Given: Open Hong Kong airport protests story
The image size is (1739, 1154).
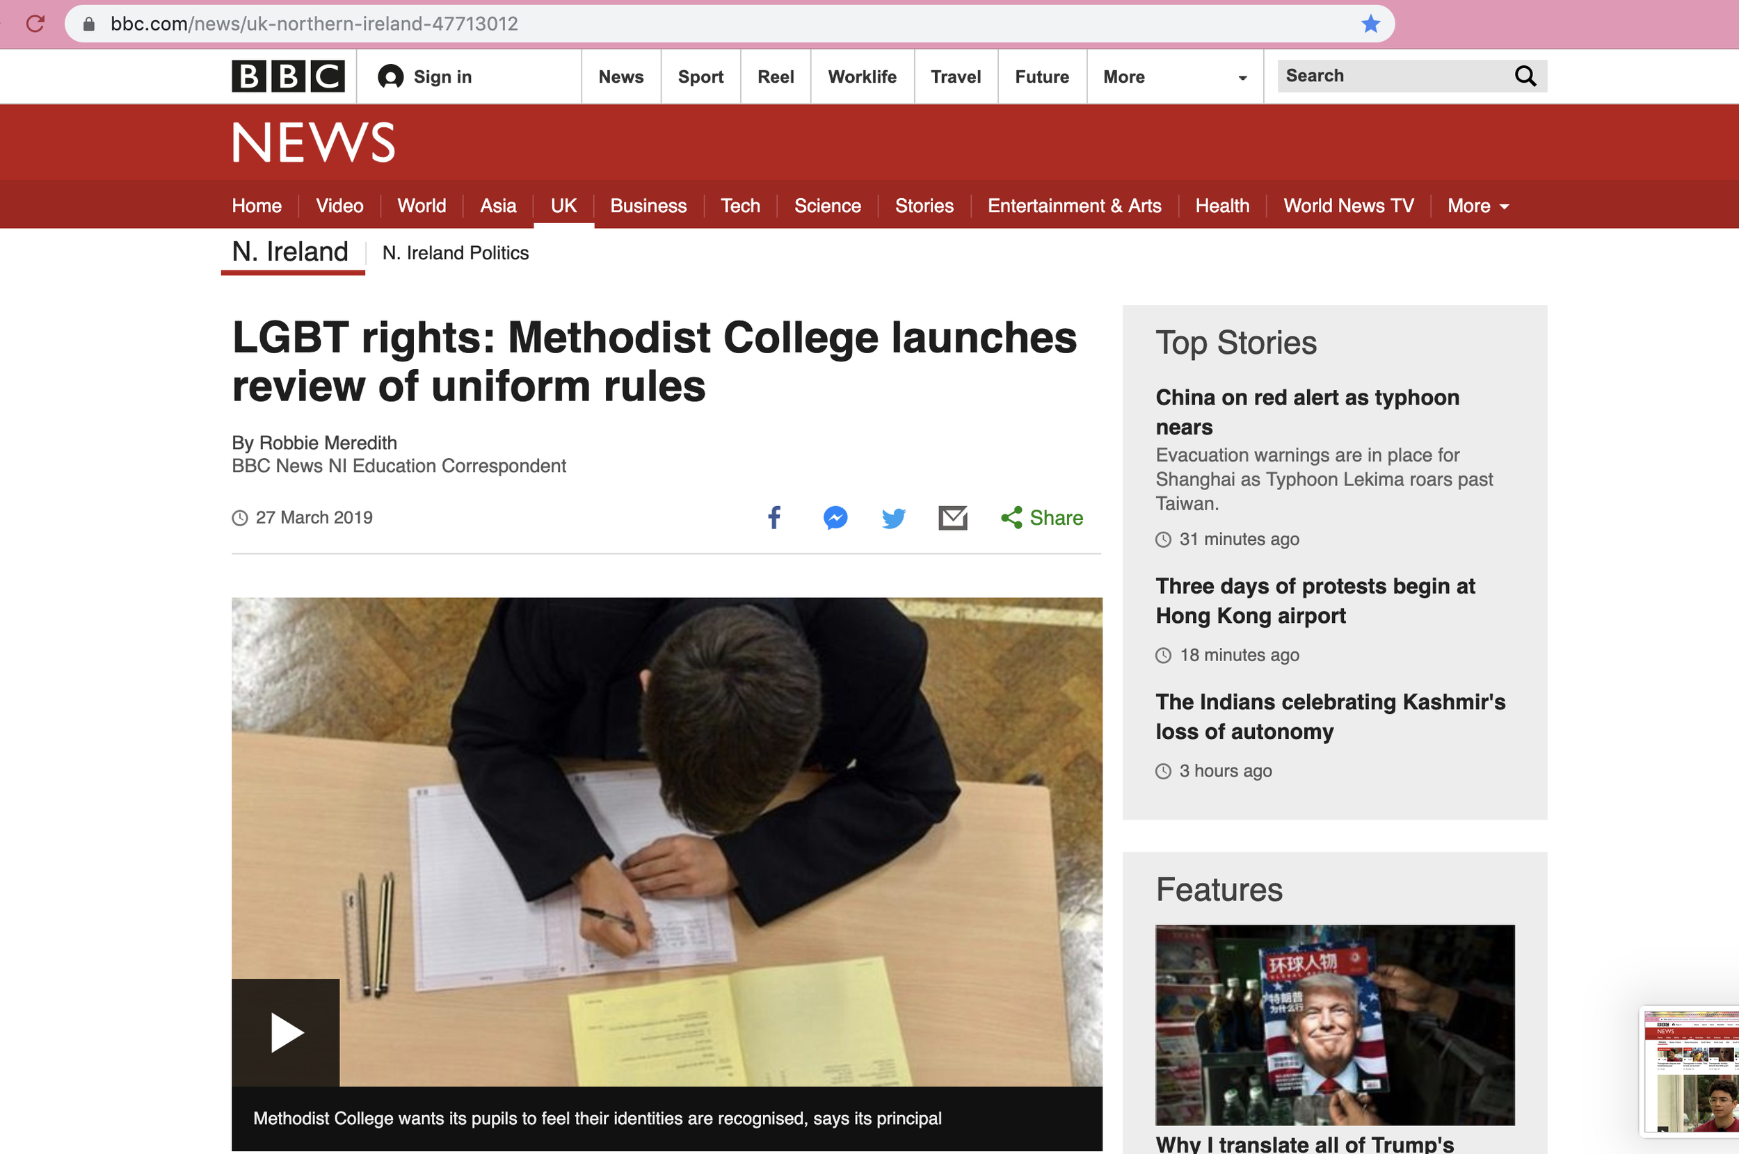Looking at the screenshot, I should pyautogui.click(x=1315, y=601).
